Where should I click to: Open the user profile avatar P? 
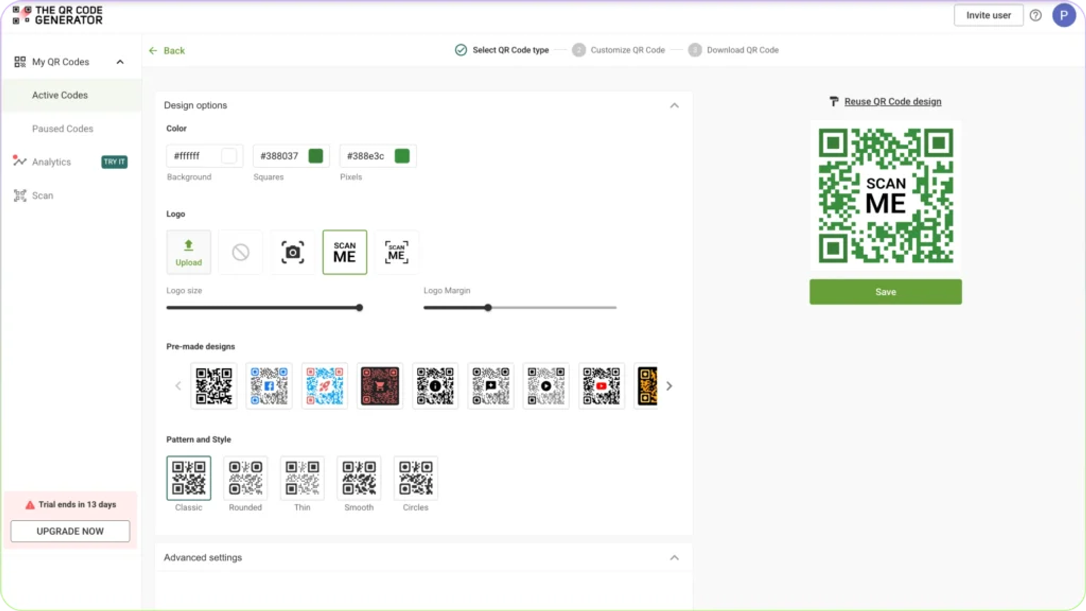point(1064,15)
